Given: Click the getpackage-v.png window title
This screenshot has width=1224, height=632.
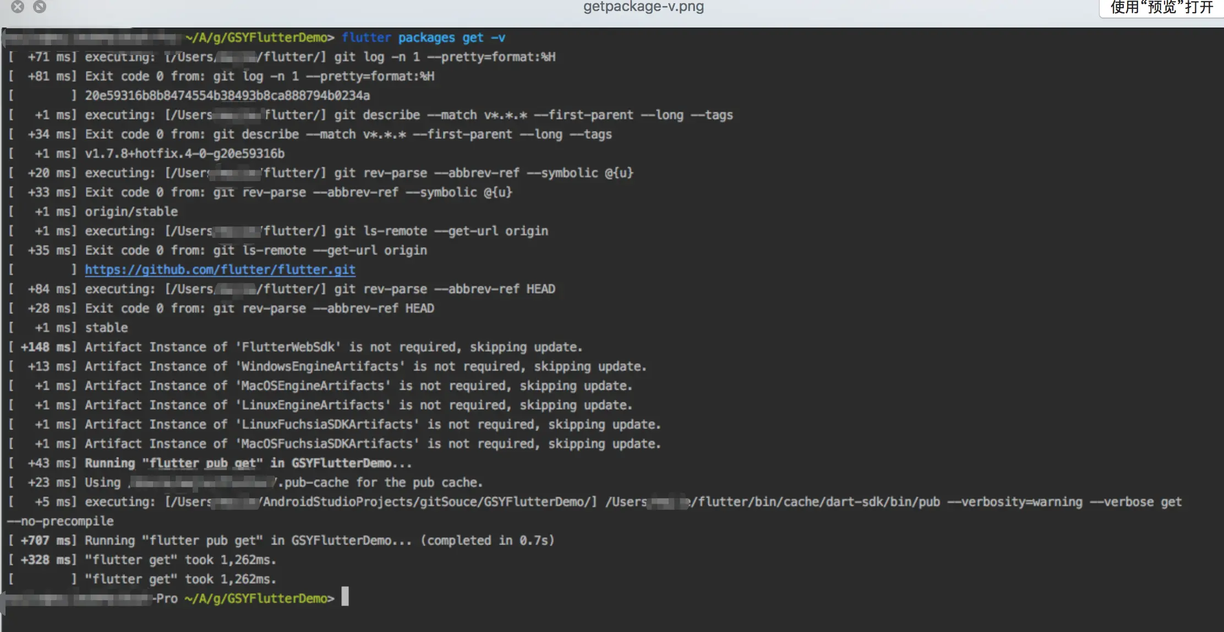Looking at the screenshot, I should pos(643,7).
